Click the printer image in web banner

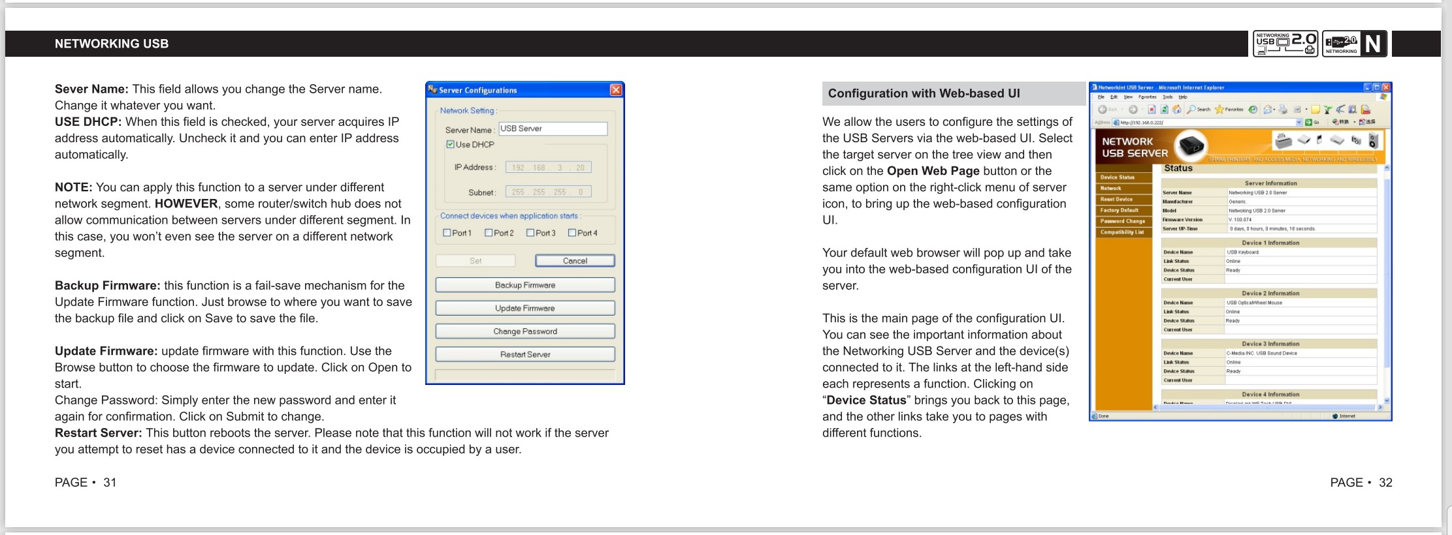(x=1283, y=141)
